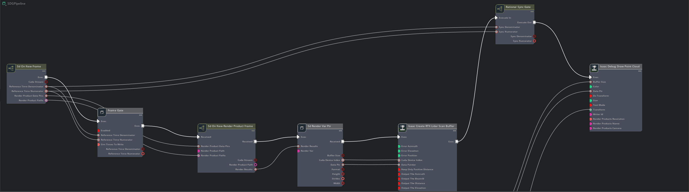
Task: Click Cuda Stream output on Sd On New Render Product Frame
Action: tap(255, 160)
